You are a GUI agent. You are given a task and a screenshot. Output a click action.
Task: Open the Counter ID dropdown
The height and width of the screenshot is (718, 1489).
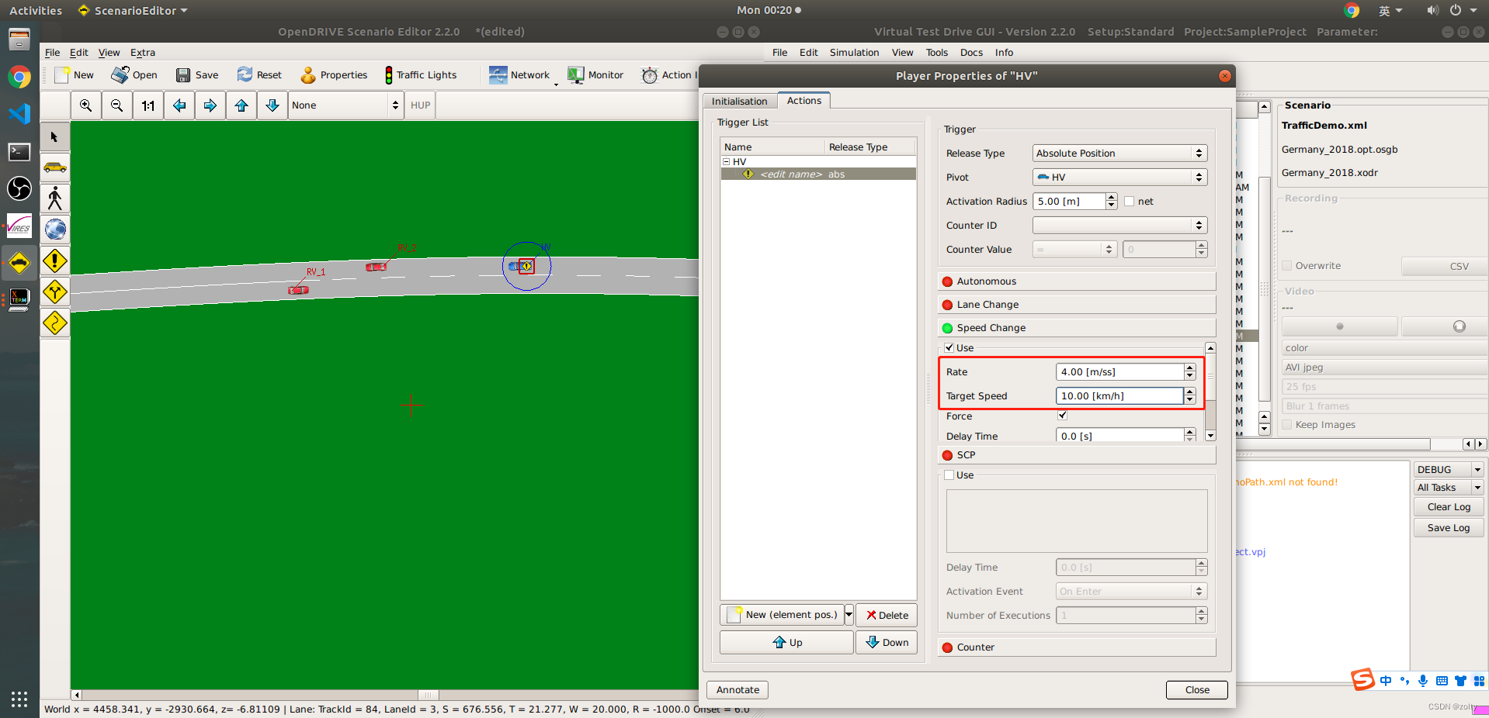pos(1119,226)
